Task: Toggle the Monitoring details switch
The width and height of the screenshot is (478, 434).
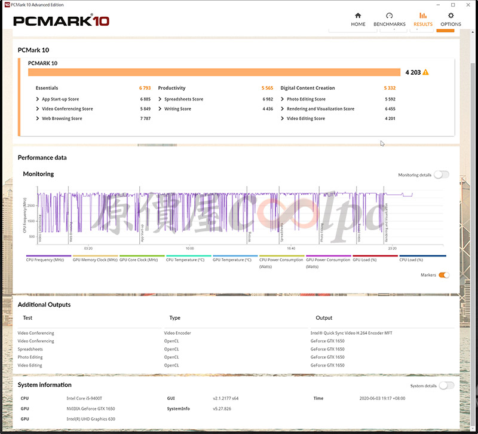Action: coord(442,175)
